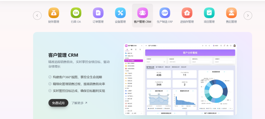Click the purple 客户分析看板 banner in preview
Screen dimensions: 265x119
tap(190, 53)
